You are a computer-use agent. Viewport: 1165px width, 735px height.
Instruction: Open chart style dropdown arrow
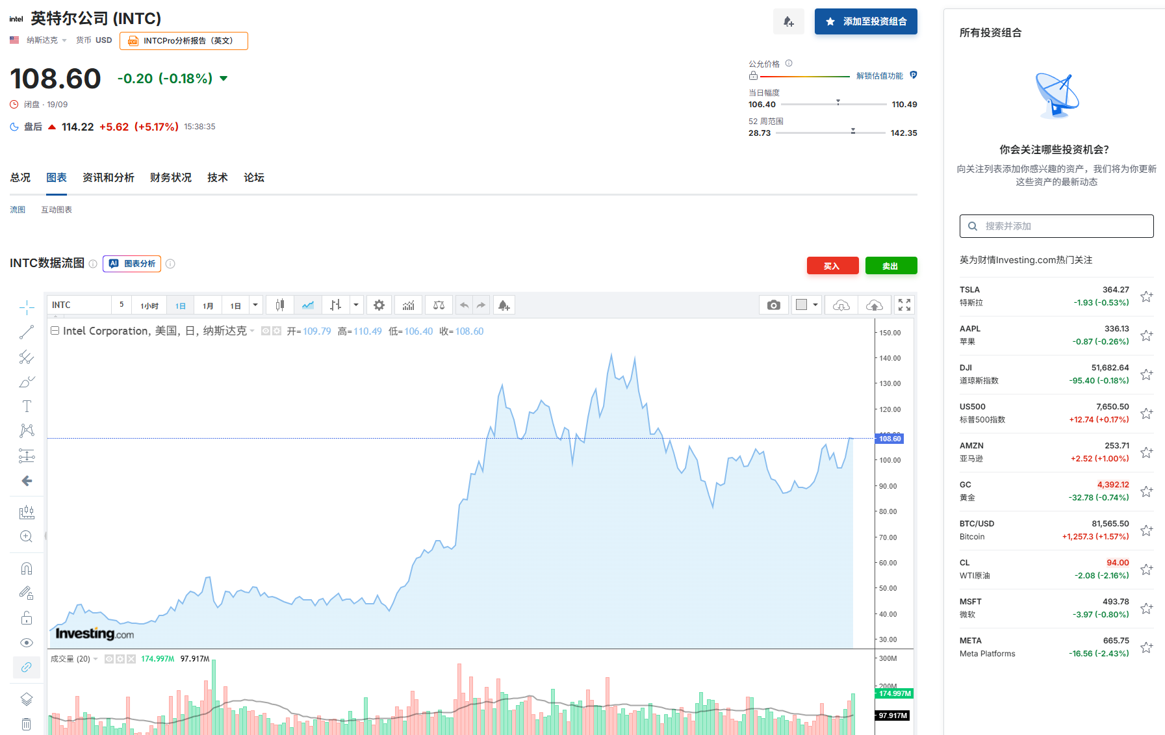[356, 305]
